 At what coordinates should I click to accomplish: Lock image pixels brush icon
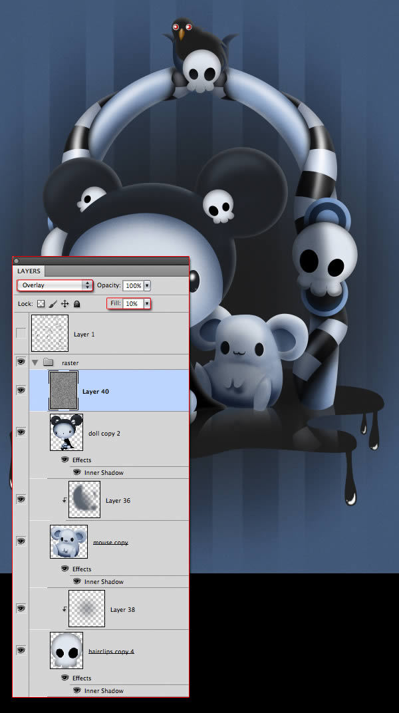53,304
